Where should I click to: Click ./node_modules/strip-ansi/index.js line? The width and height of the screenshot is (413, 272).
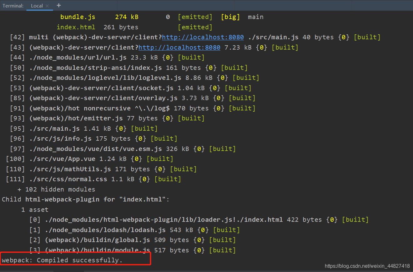tap(128, 68)
